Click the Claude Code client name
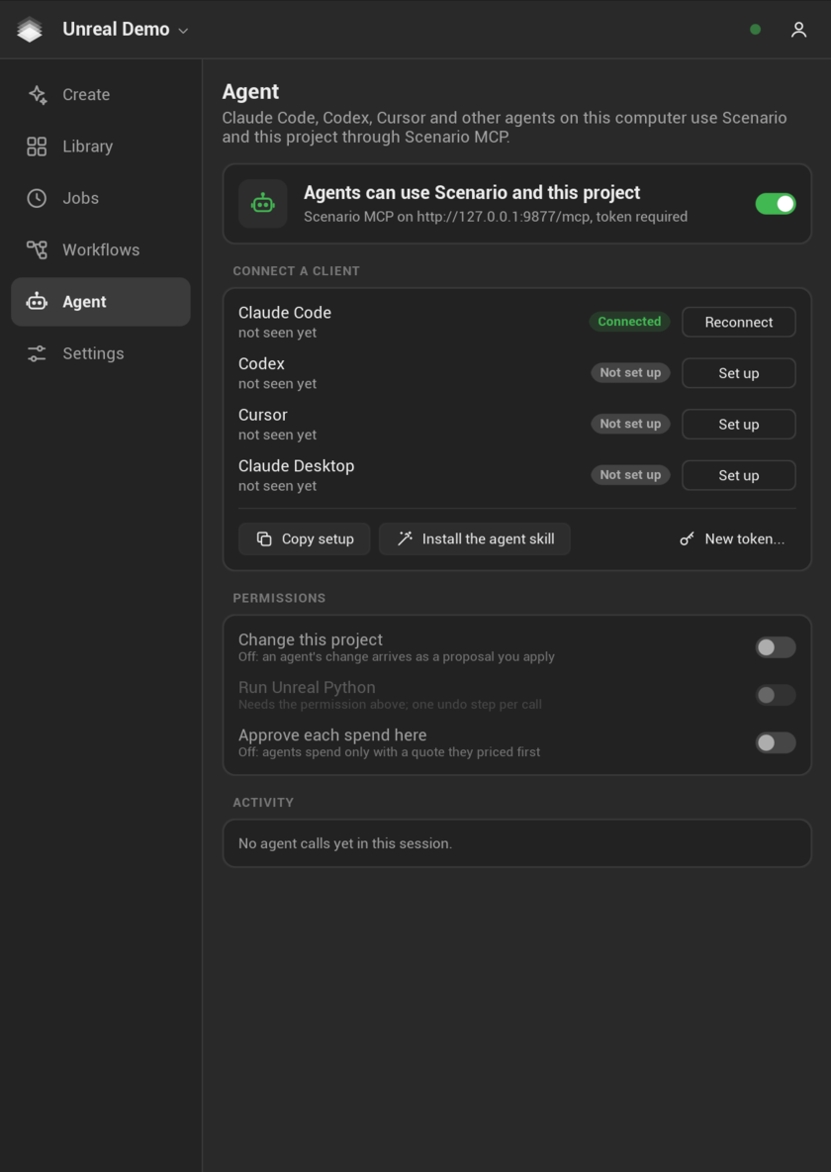Viewport: 831px width, 1172px height. 285,313
